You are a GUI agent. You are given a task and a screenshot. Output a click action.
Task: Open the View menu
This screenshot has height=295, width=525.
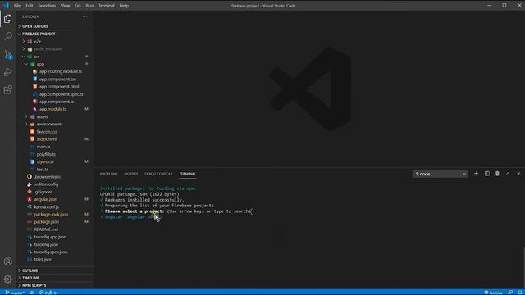[x=65, y=6]
